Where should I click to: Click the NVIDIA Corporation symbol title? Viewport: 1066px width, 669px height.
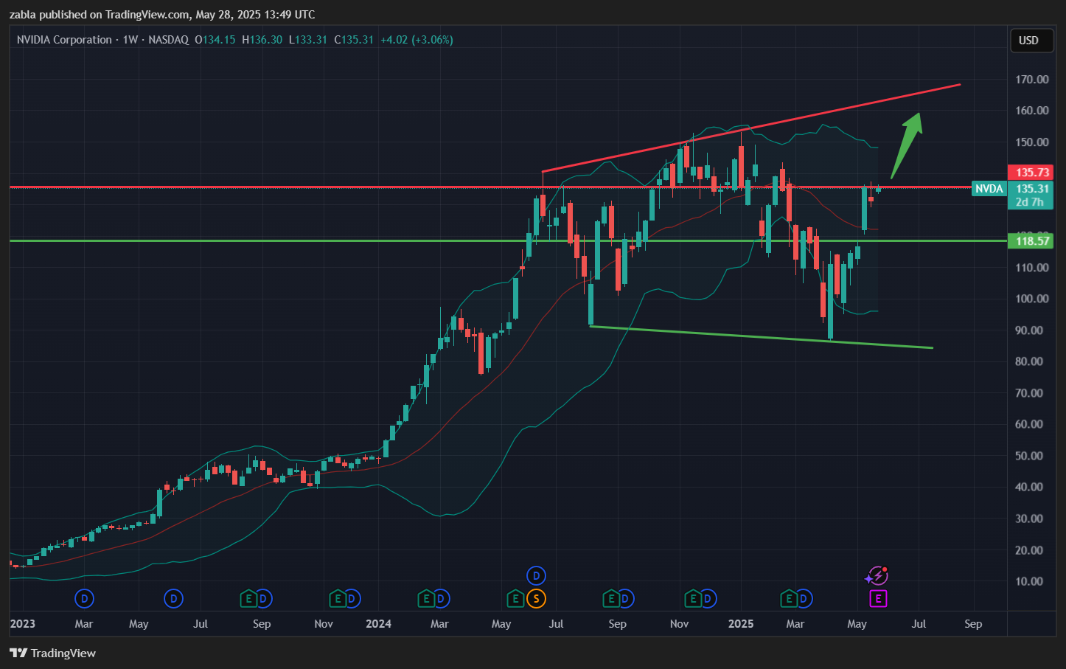[x=64, y=40]
